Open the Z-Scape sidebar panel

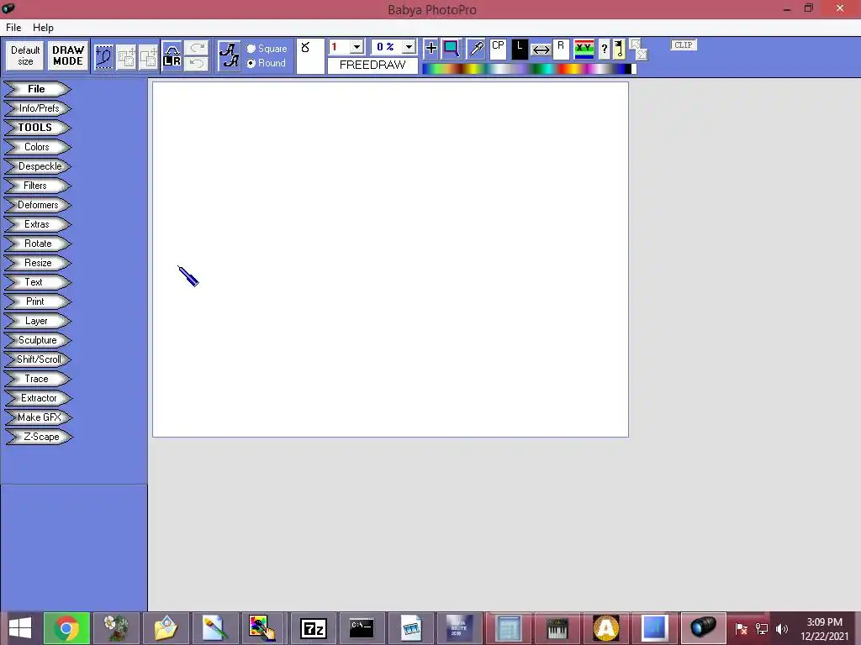click(39, 437)
